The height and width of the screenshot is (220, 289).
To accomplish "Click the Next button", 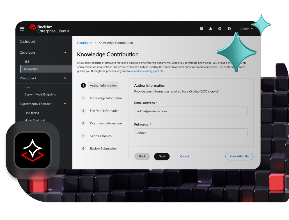I will [x=162, y=156].
